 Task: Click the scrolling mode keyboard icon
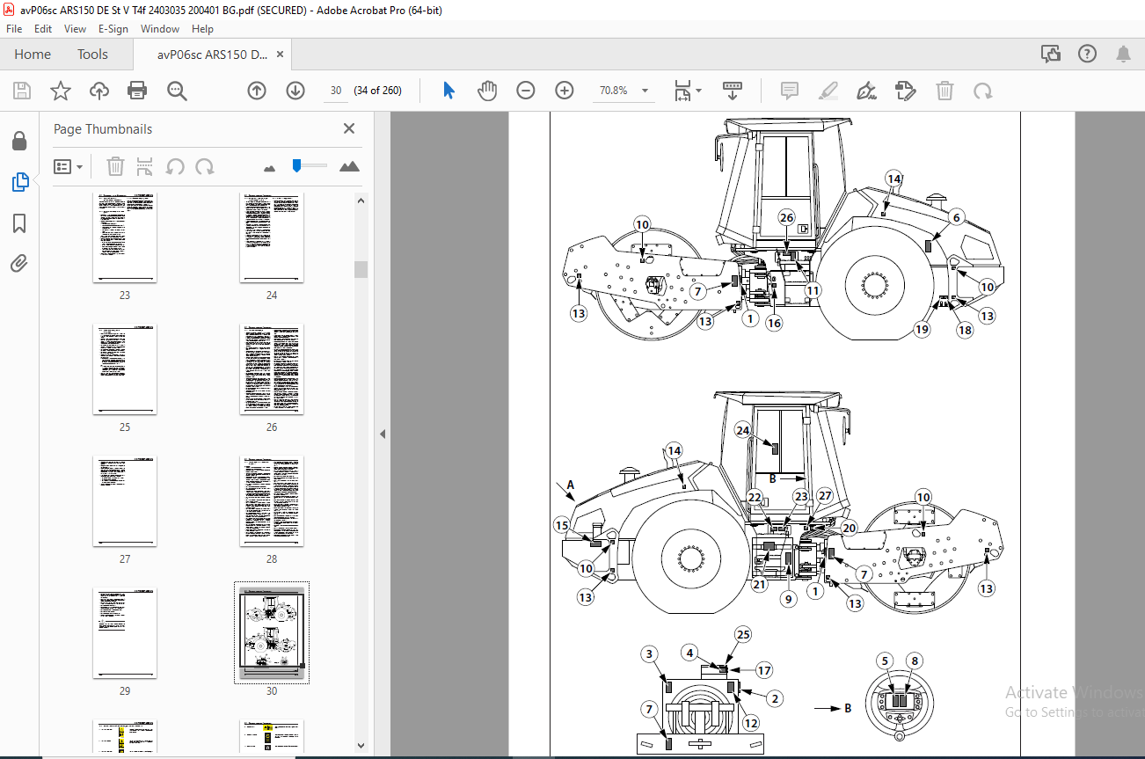[733, 91]
